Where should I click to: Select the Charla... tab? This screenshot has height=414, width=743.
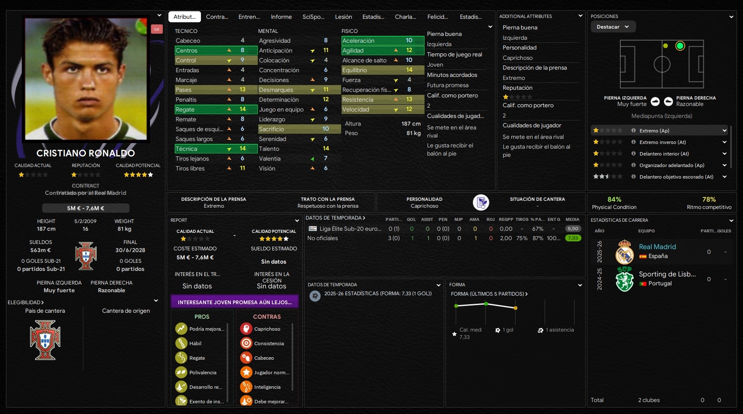tap(405, 17)
